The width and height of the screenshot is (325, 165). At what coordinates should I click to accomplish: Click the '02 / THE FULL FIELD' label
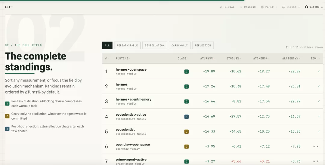pos(23,45)
